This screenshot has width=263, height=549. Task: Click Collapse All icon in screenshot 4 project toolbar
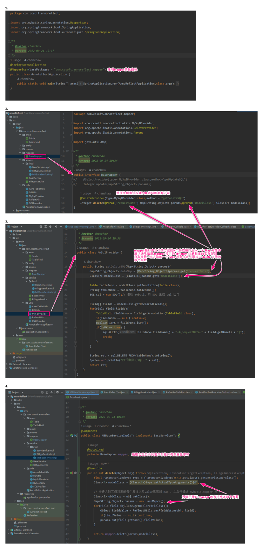tap(52, 392)
